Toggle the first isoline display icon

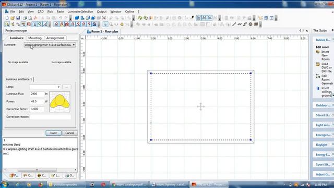click(199, 18)
